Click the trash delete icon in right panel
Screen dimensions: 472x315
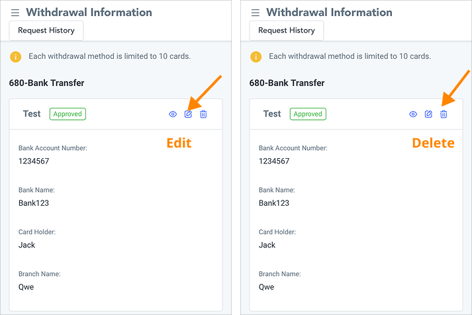(444, 114)
